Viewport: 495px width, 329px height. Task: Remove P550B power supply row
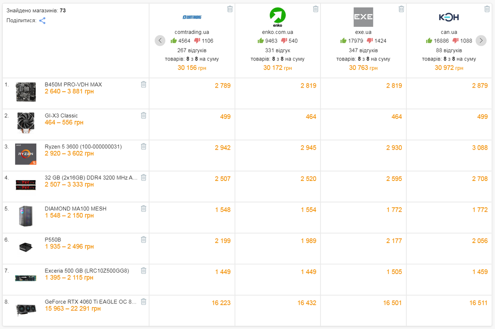[x=143, y=239]
